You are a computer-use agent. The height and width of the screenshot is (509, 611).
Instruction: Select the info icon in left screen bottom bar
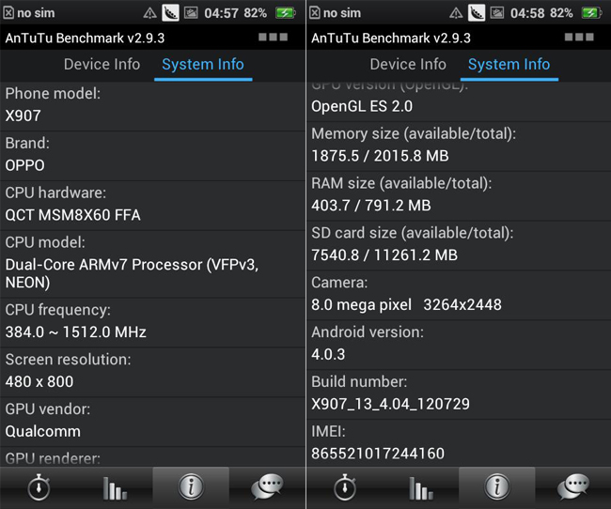pyautogui.click(x=191, y=486)
